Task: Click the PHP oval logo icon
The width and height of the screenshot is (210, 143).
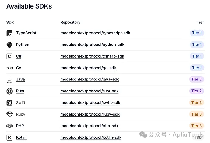Action: 10,126
